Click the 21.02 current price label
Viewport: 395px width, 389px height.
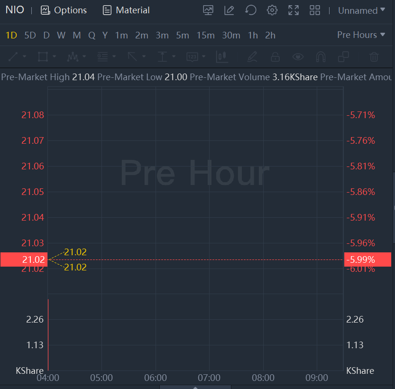click(x=24, y=259)
